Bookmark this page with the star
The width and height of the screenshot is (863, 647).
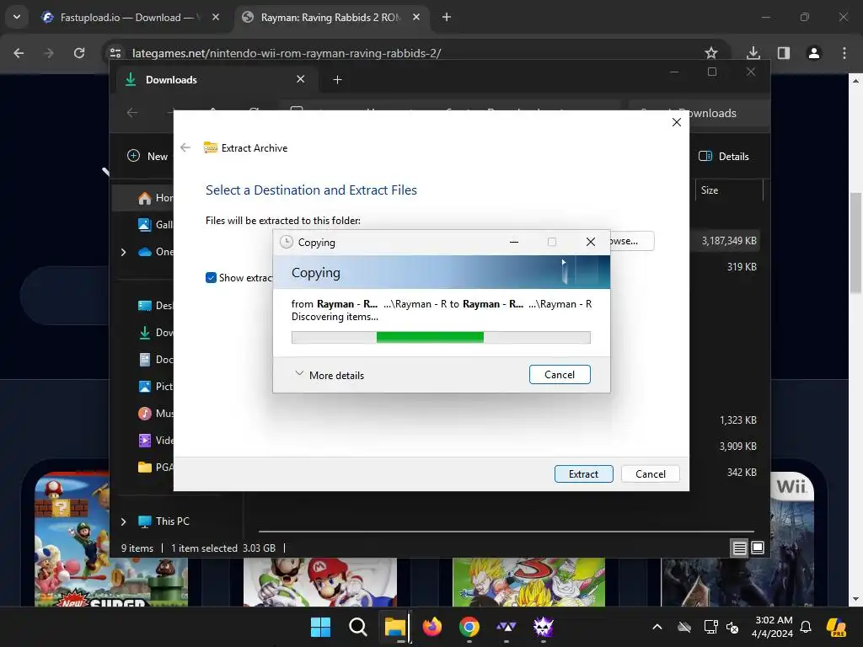click(711, 53)
